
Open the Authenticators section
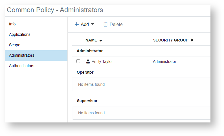(x=22, y=66)
